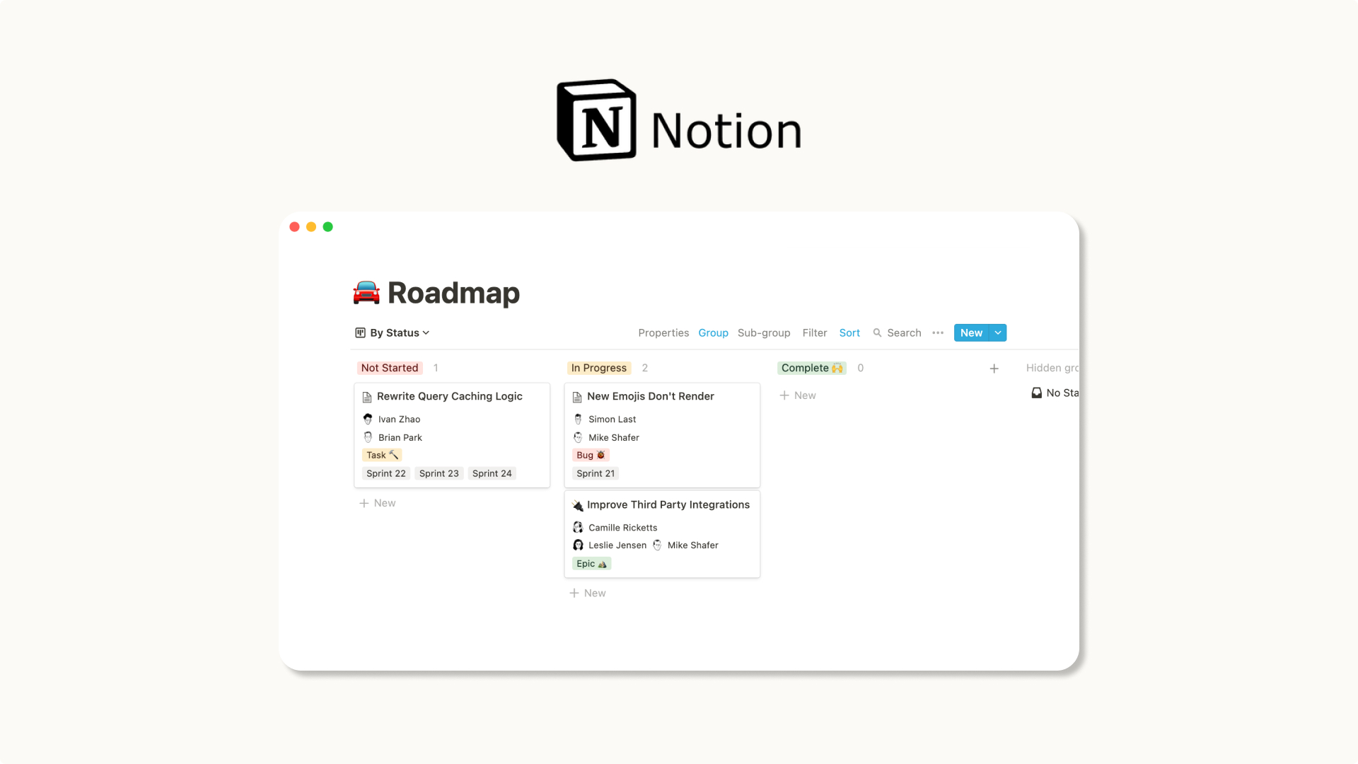Screen dimensions: 1358x764
Task: Click the Bug type tag
Action: pyautogui.click(x=591, y=455)
